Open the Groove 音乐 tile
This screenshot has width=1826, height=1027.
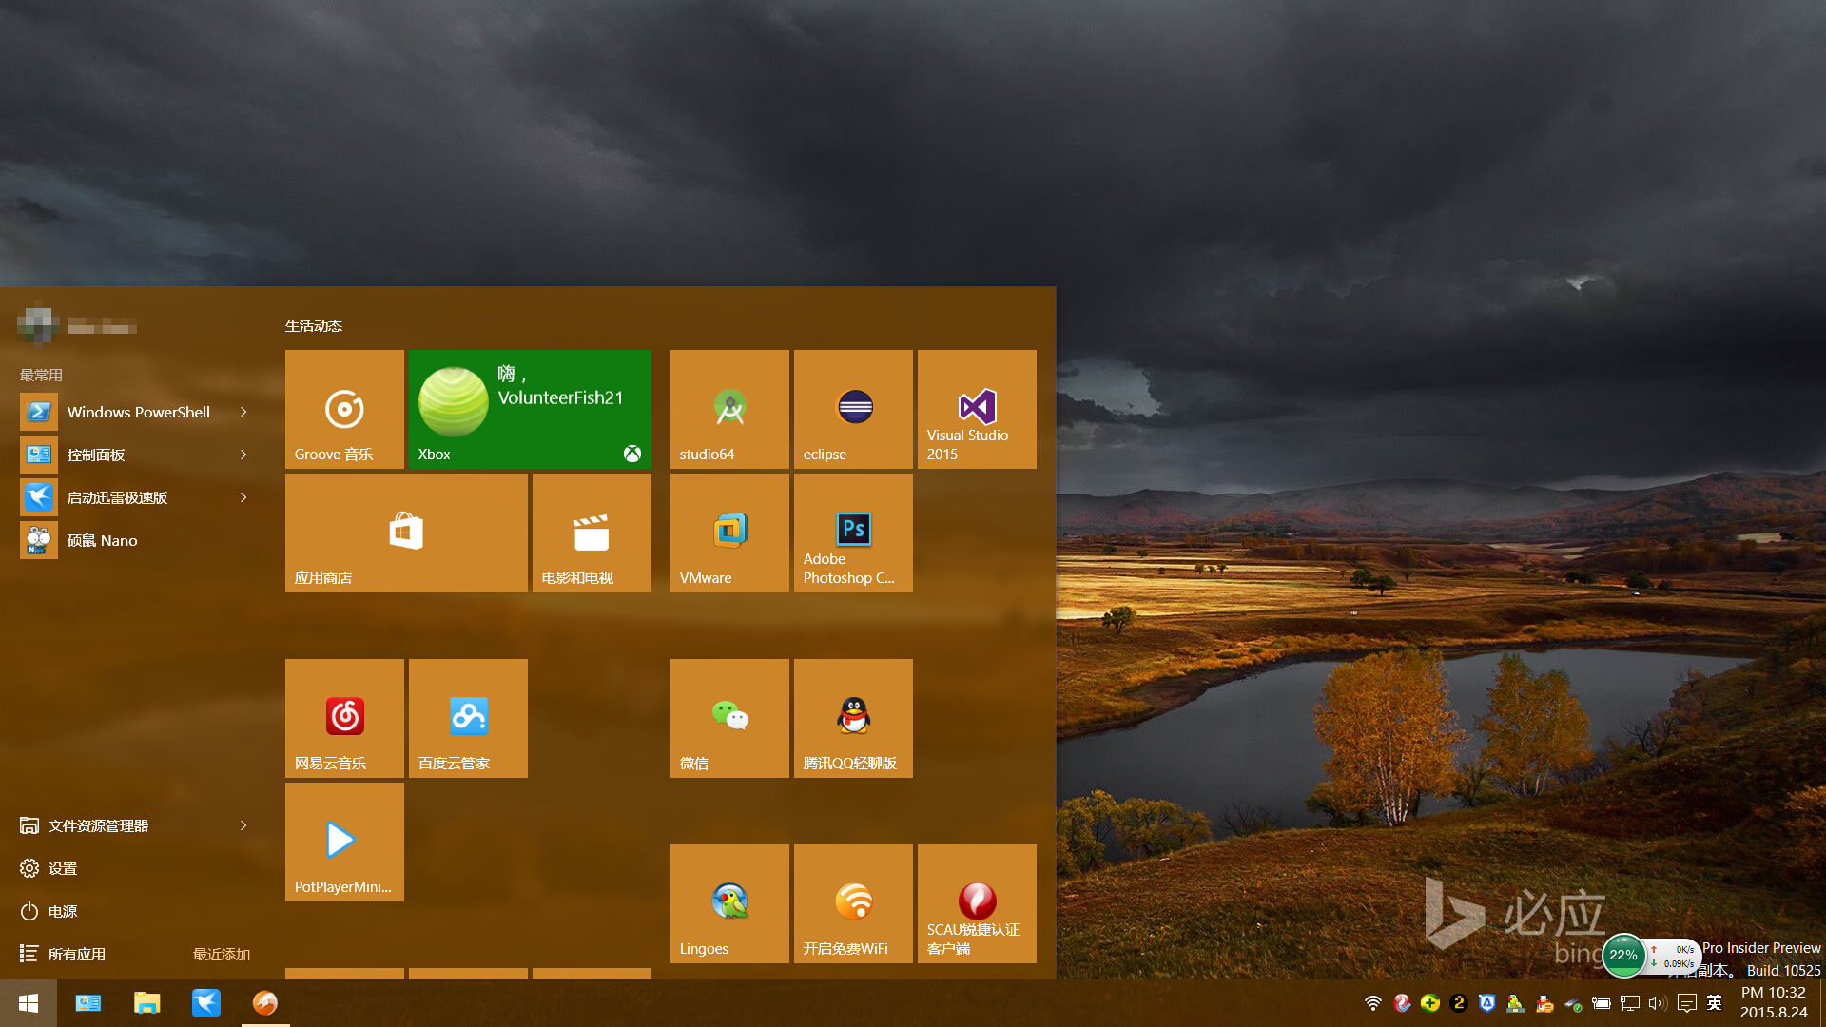(x=344, y=409)
